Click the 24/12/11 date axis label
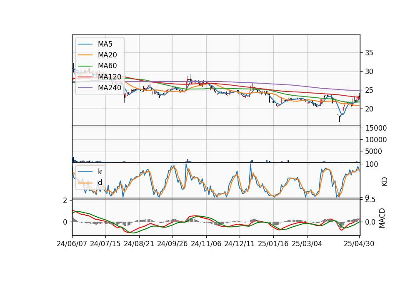 [x=240, y=244]
